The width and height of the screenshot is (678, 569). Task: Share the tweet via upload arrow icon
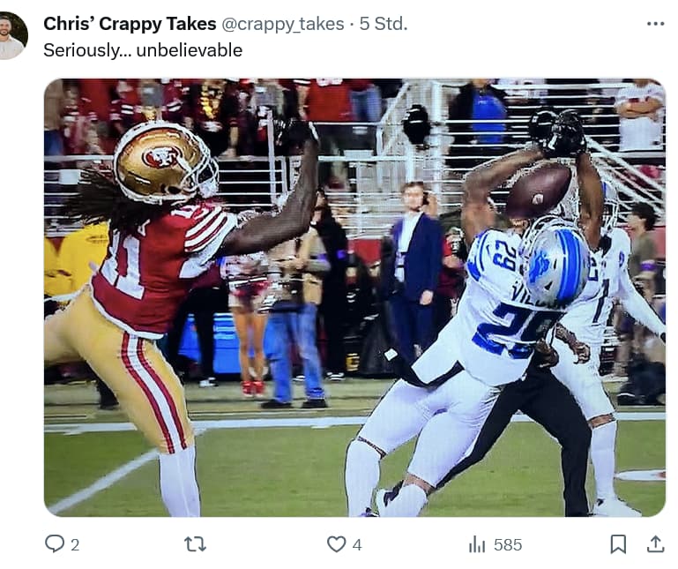pos(655,544)
